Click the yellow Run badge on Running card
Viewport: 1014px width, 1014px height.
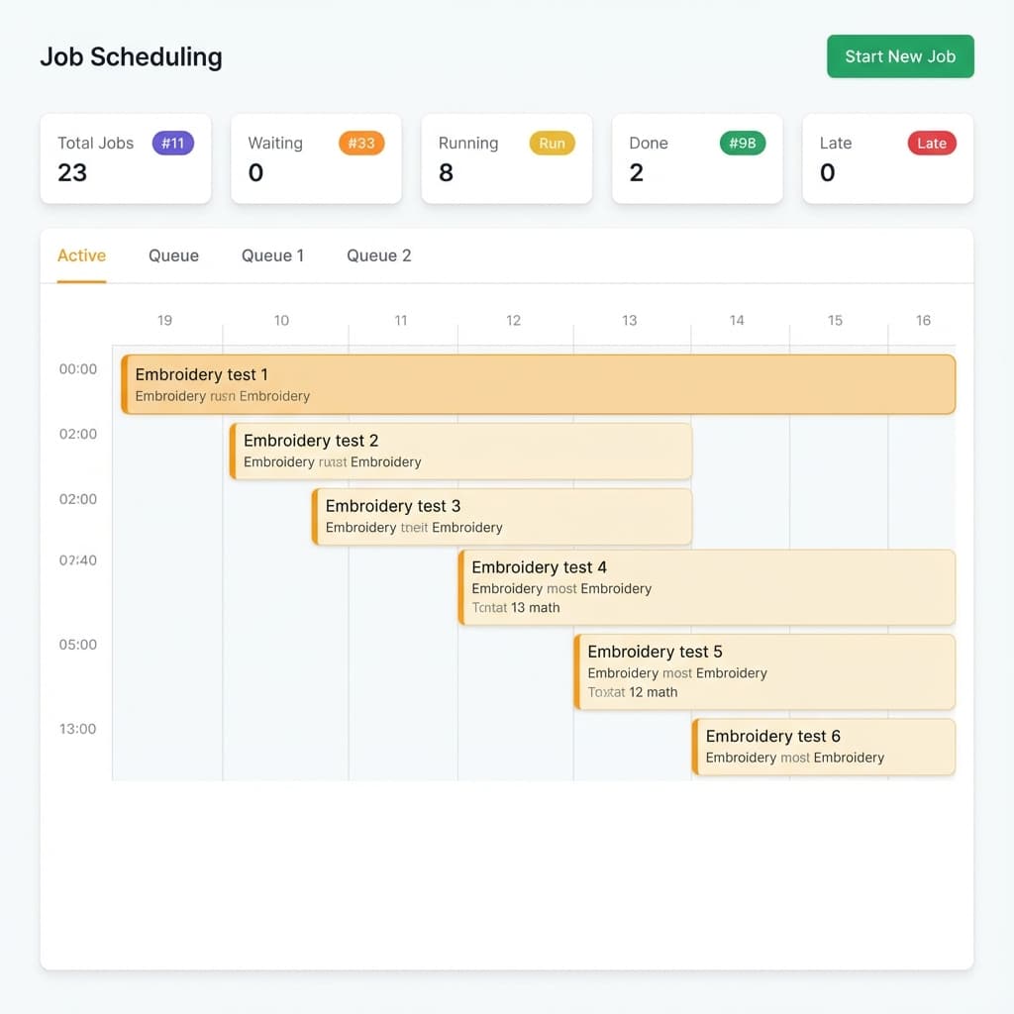point(552,143)
